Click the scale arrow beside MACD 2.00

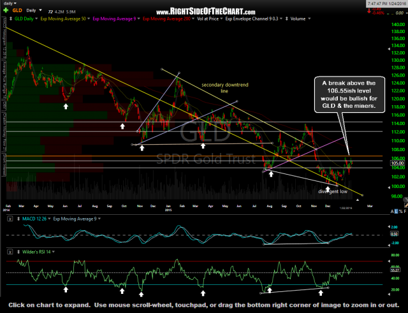pyautogui.click(x=389, y=227)
